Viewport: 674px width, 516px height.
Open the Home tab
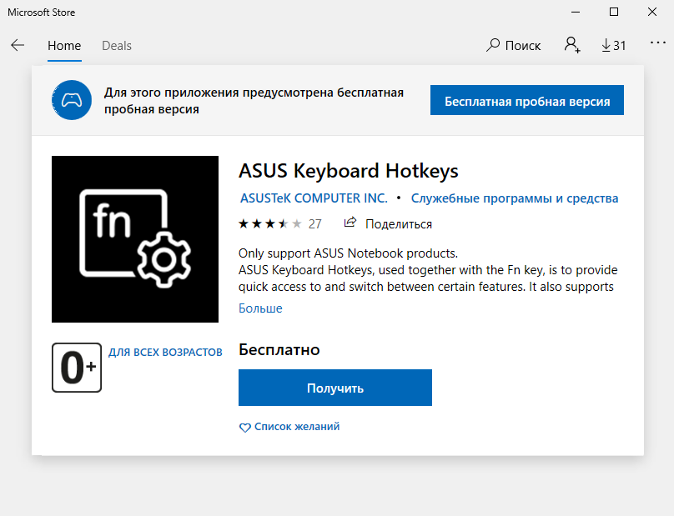[x=64, y=46]
